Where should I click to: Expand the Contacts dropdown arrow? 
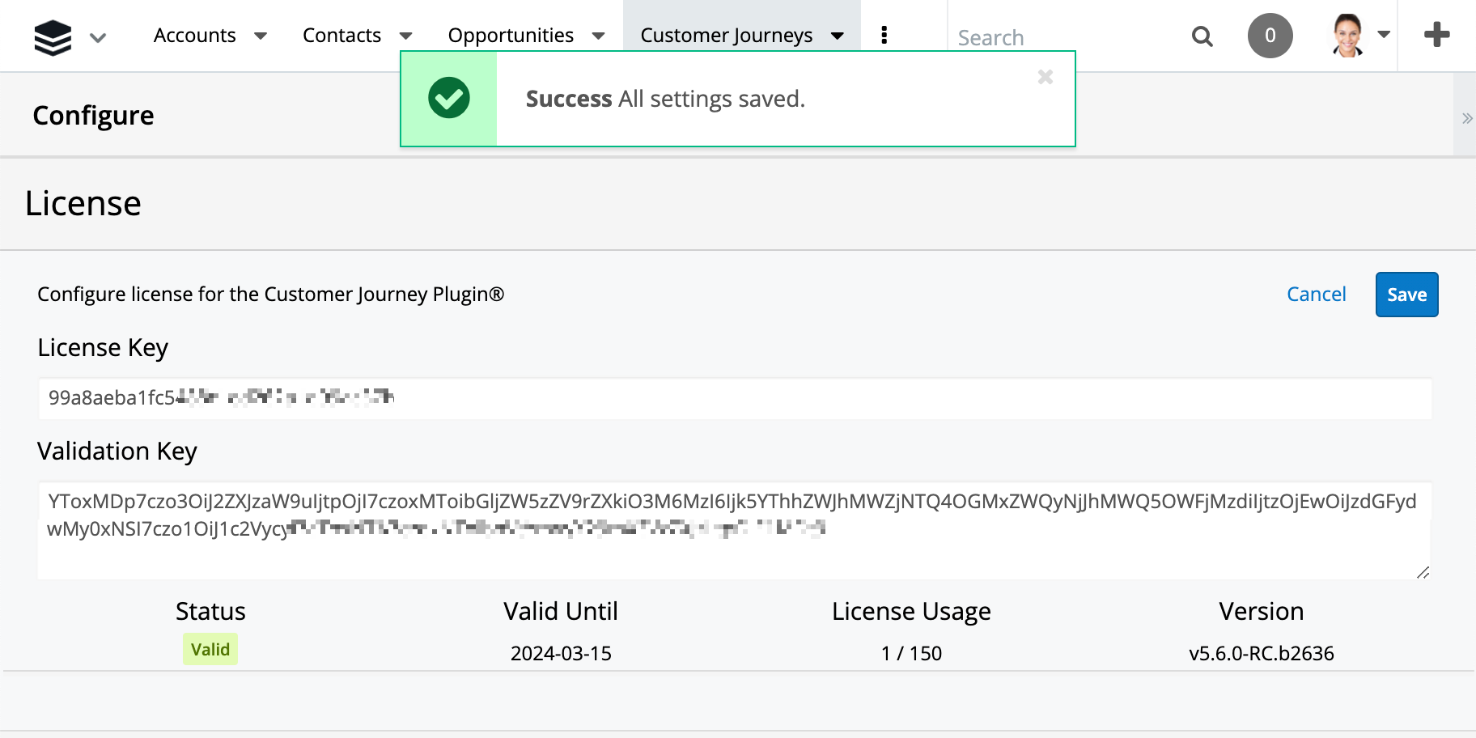[406, 36]
